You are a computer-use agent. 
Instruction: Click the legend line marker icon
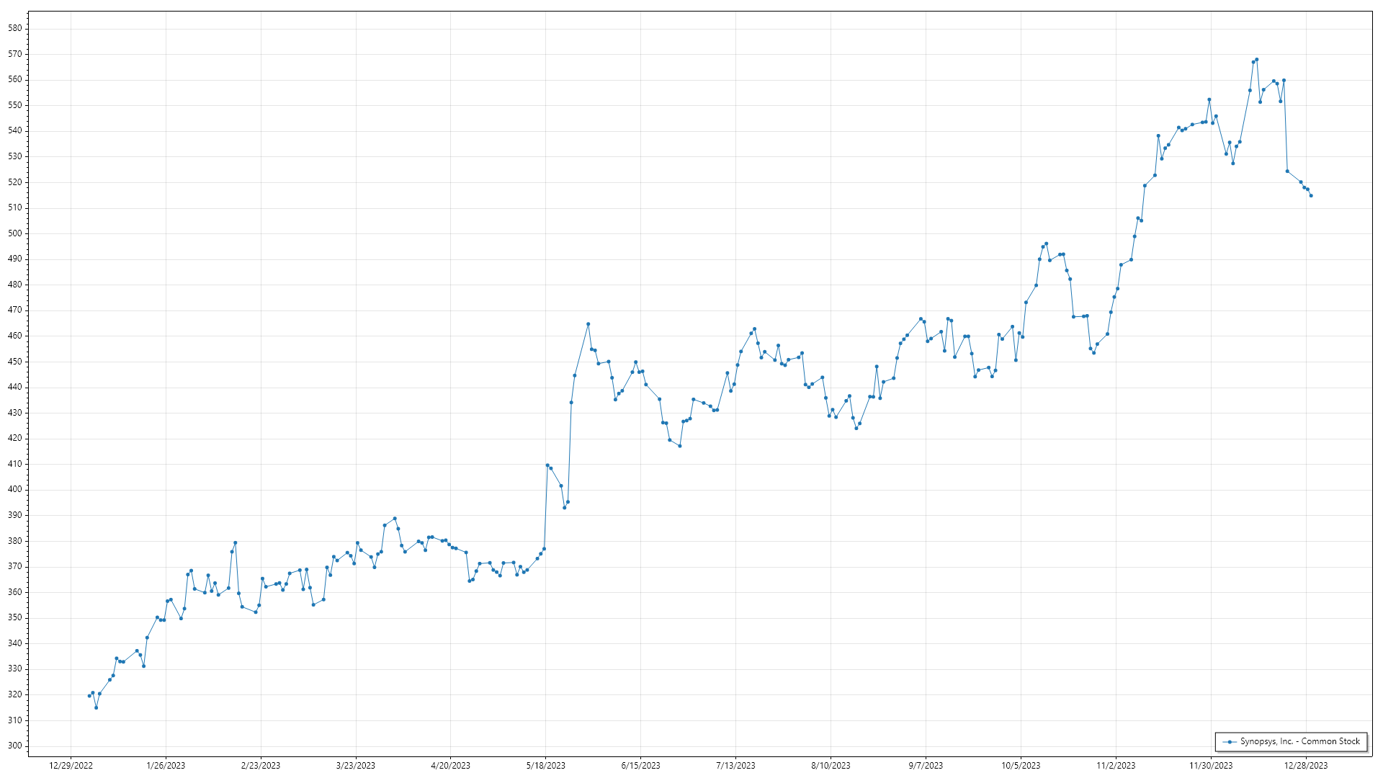point(1230,742)
